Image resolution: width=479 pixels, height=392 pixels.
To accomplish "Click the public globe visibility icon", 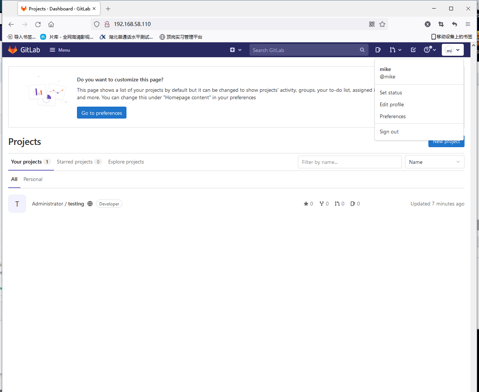I will [x=90, y=204].
